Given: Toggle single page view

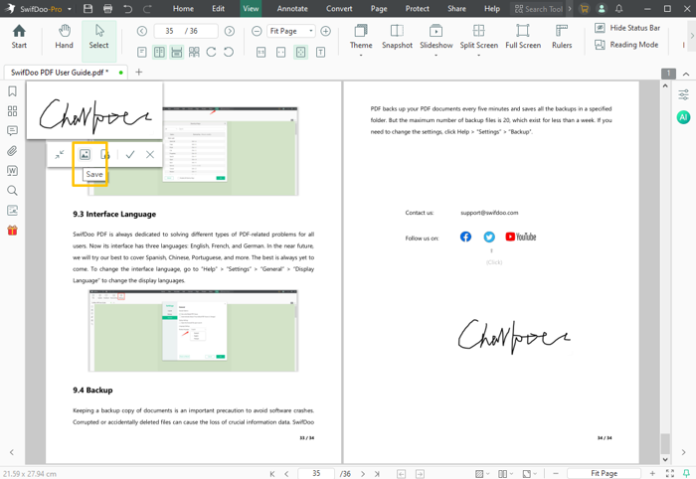Looking at the screenshot, I should tap(142, 53).
